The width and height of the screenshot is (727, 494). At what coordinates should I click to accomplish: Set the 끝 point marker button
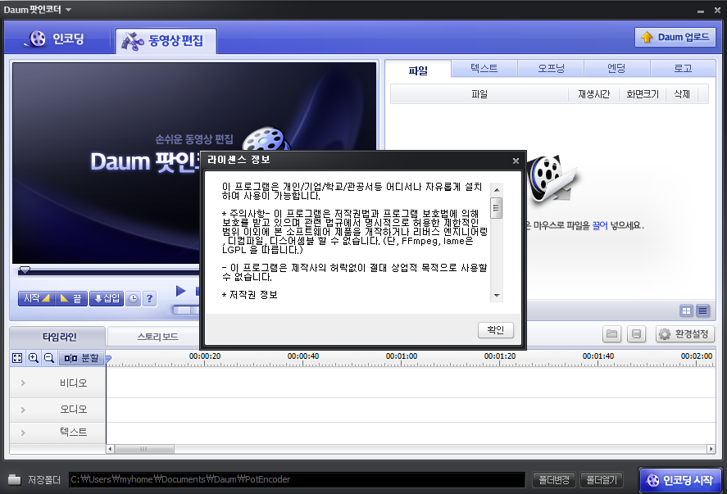click(x=71, y=298)
